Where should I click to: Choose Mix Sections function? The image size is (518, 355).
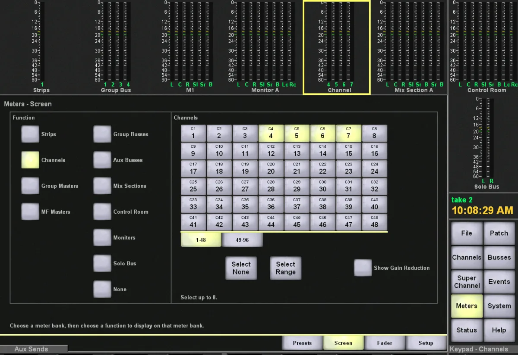[x=102, y=186]
